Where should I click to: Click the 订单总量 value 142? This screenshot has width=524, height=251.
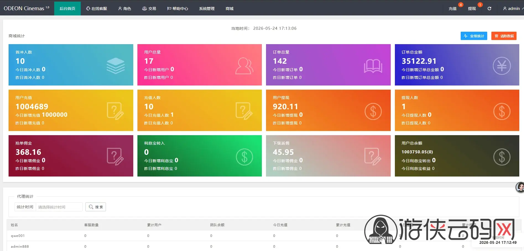tap(280, 61)
